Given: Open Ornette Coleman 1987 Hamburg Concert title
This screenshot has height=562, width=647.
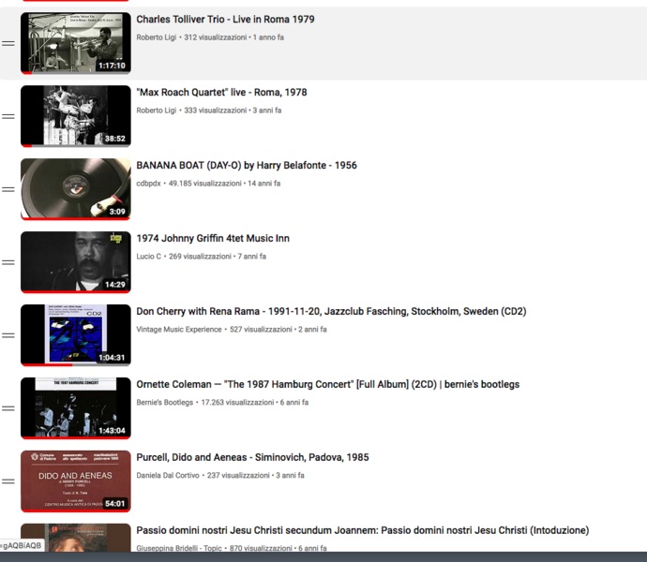Looking at the screenshot, I should (327, 385).
